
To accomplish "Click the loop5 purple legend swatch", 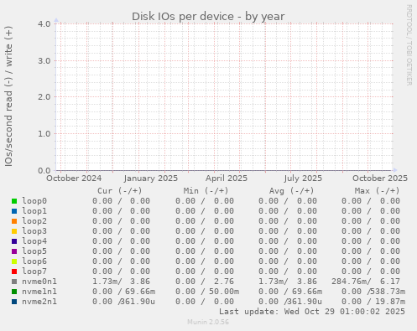I will click(14, 251).
